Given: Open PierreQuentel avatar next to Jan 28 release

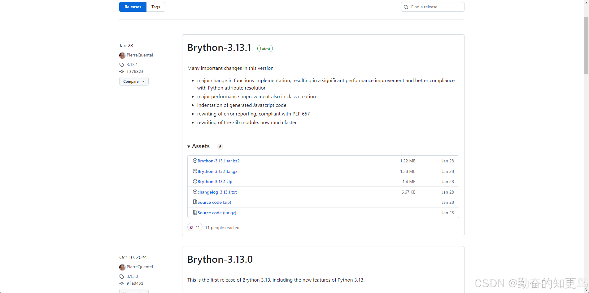Looking at the screenshot, I should 122,55.
